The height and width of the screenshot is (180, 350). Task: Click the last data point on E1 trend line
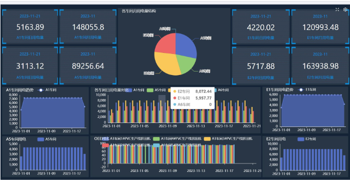[x=344, y=104]
